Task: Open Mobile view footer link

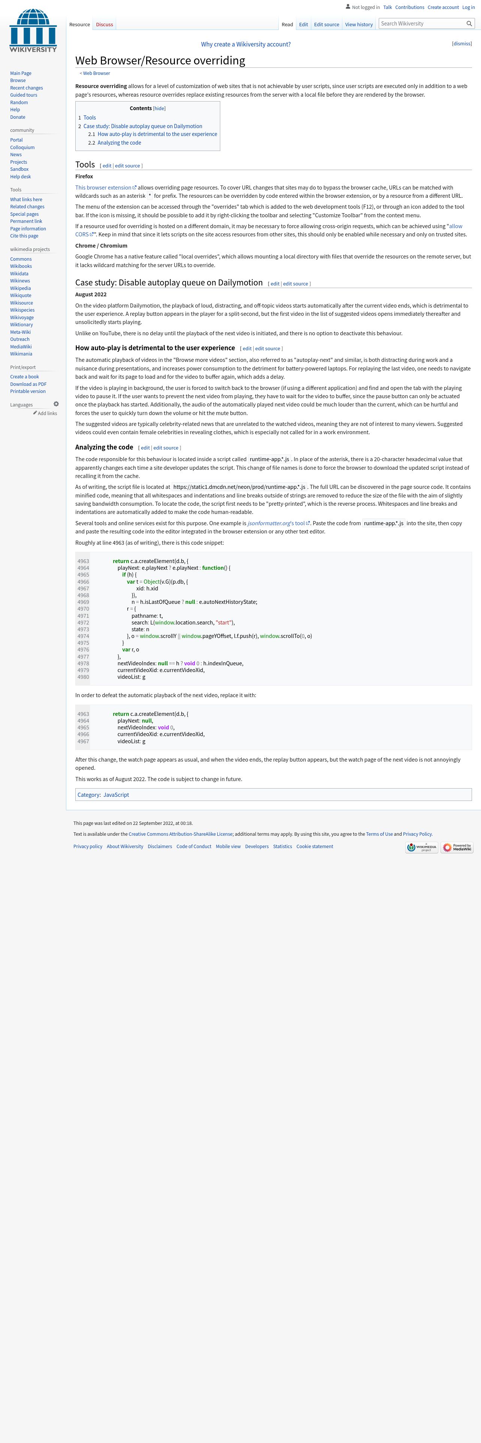Action: tap(228, 846)
